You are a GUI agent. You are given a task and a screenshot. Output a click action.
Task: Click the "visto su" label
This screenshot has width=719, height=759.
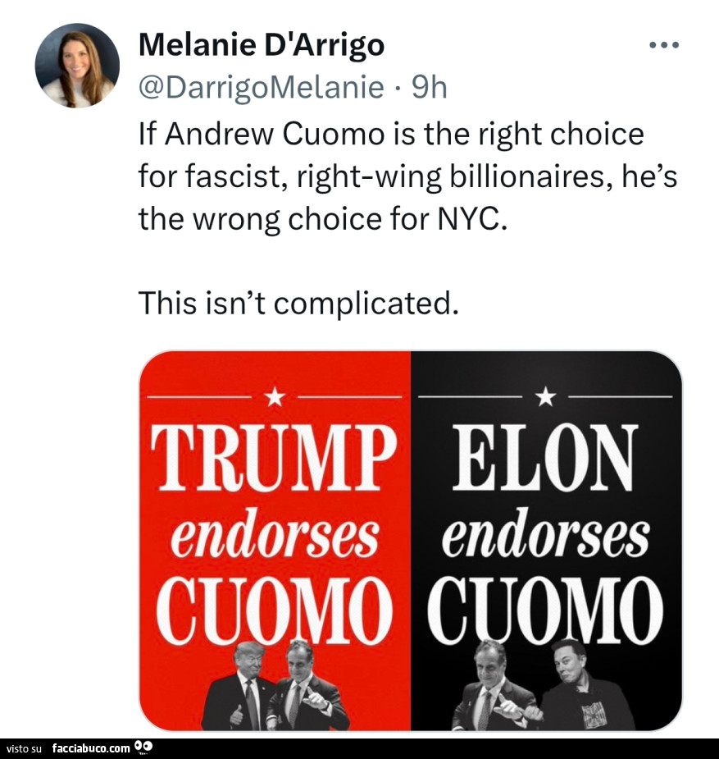point(24,748)
